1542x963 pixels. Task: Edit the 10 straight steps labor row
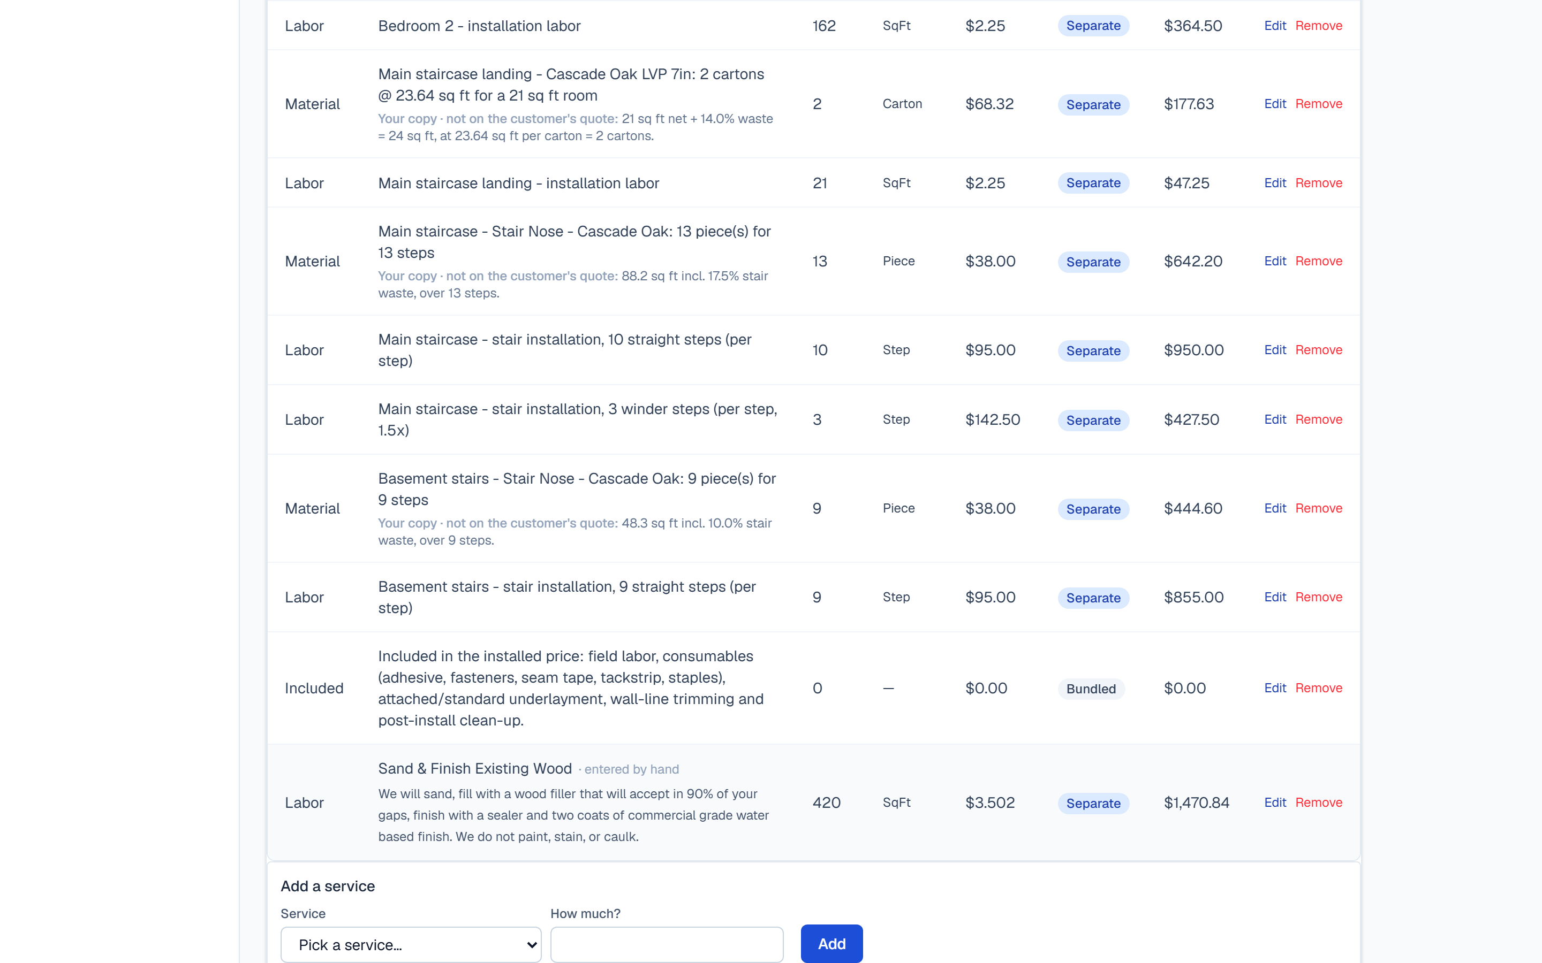(x=1275, y=350)
